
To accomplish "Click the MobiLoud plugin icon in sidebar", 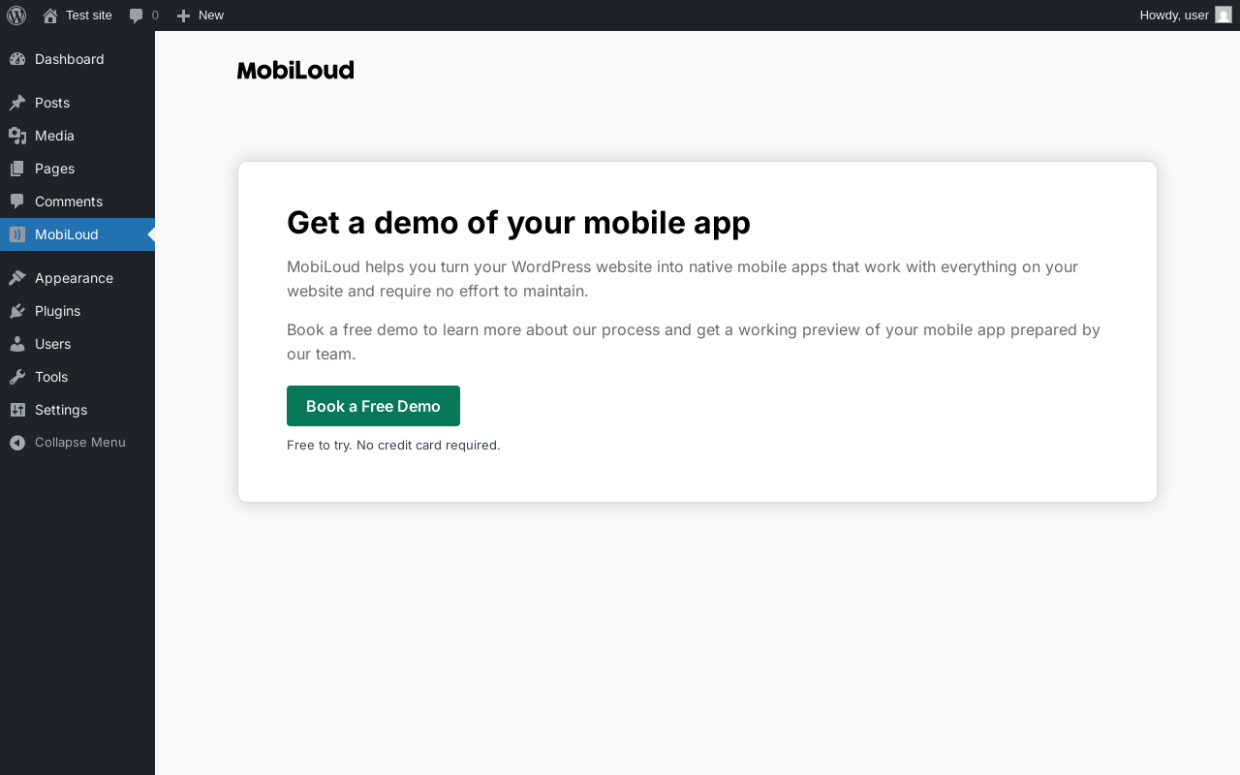I will coord(17,234).
